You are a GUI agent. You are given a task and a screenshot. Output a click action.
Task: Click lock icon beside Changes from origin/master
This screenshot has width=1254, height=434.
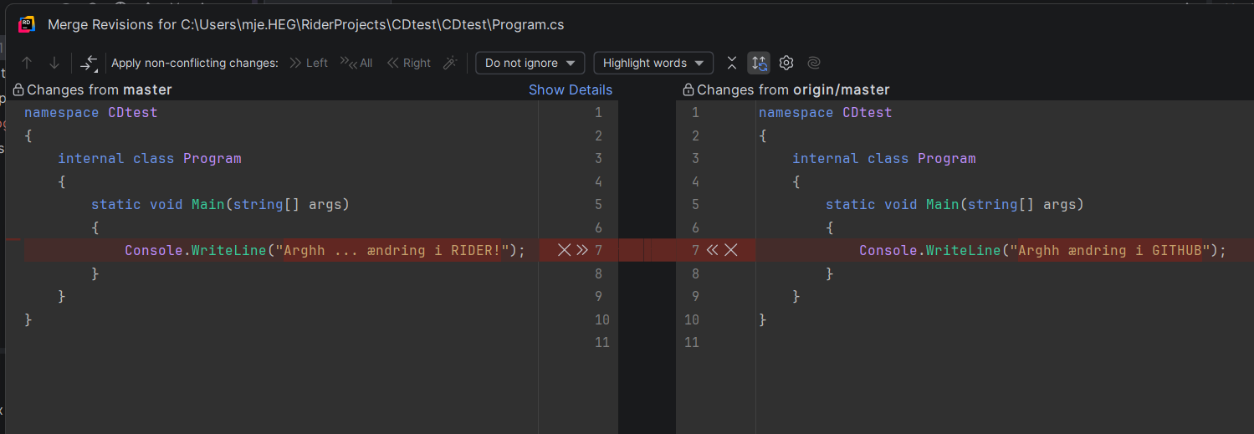(x=688, y=89)
